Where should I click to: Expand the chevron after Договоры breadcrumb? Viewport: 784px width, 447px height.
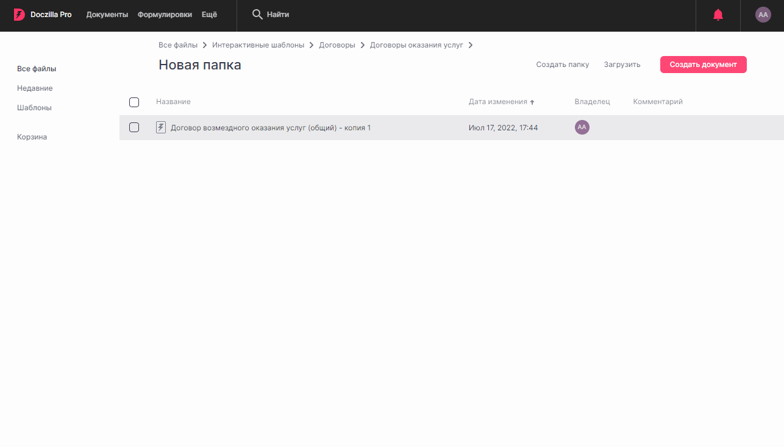(x=363, y=45)
